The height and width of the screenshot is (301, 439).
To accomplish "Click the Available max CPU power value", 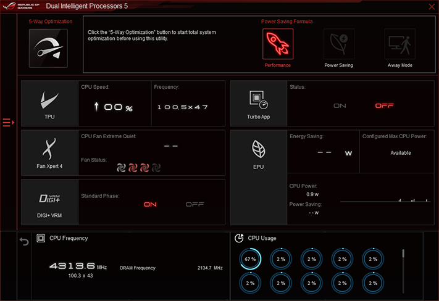I will (401, 153).
